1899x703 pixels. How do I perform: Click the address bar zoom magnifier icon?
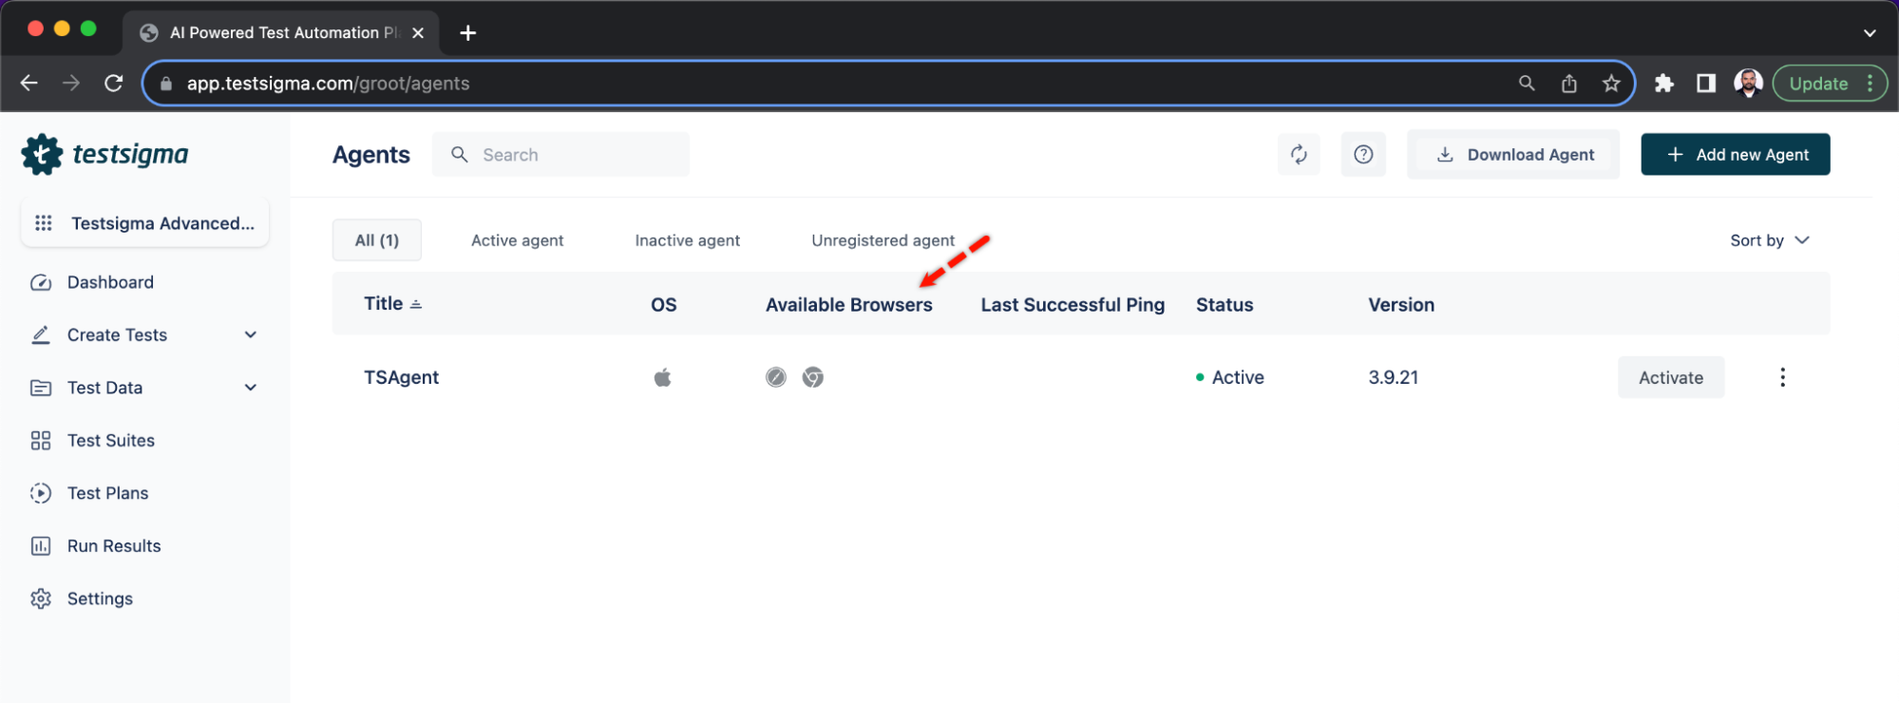(x=1527, y=84)
